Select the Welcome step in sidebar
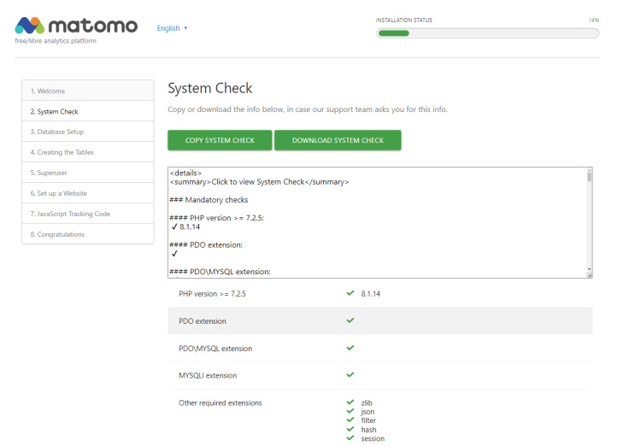The width and height of the screenshot is (641, 447). [87, 91]
